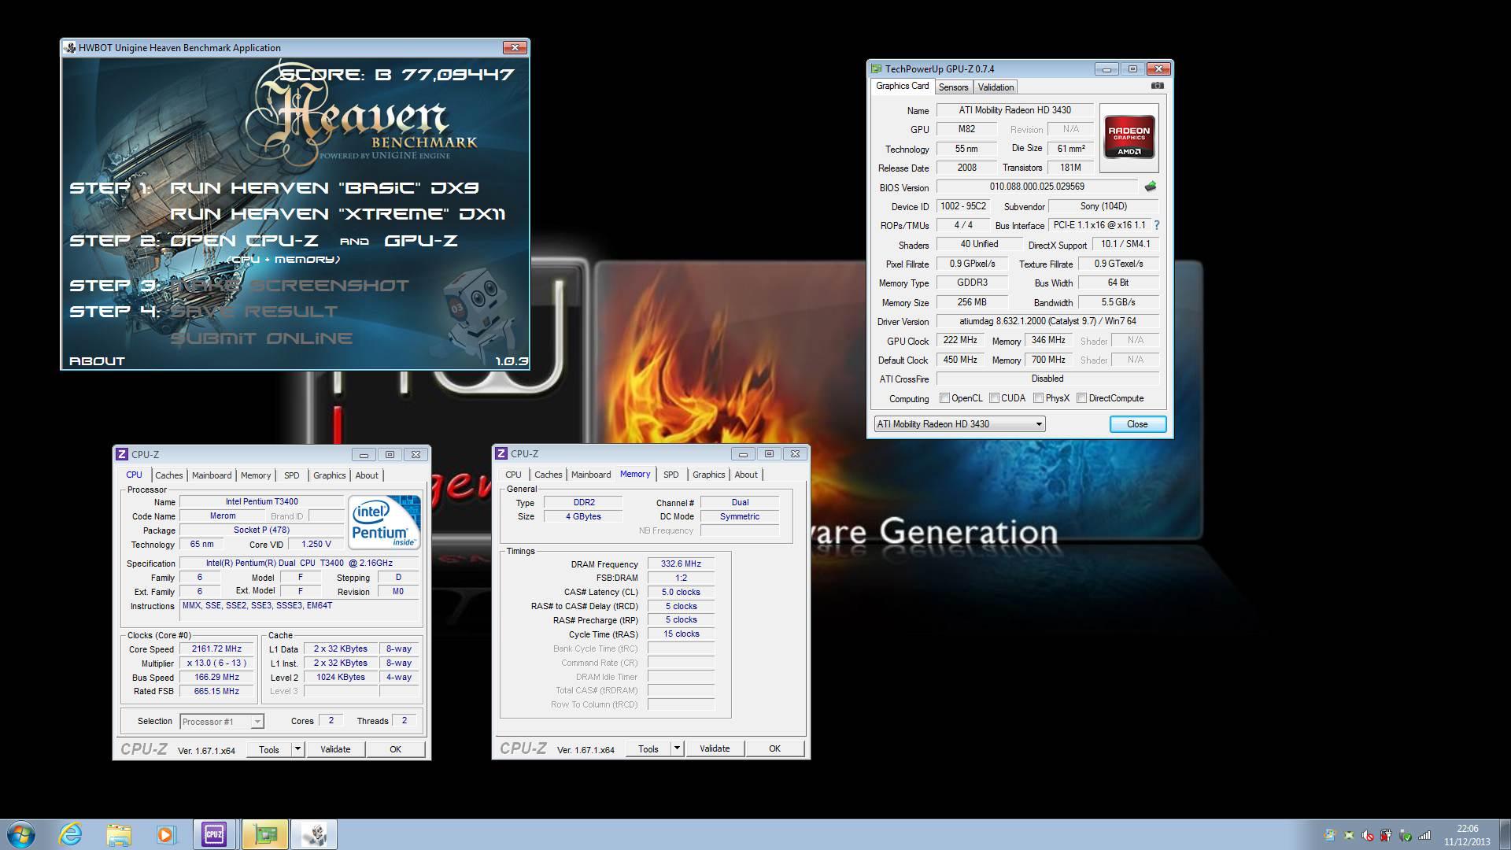Click Specification field Pentium Dual T3400
The height and width of the screenshot is (850, 1511).
(x=299, y=564)
